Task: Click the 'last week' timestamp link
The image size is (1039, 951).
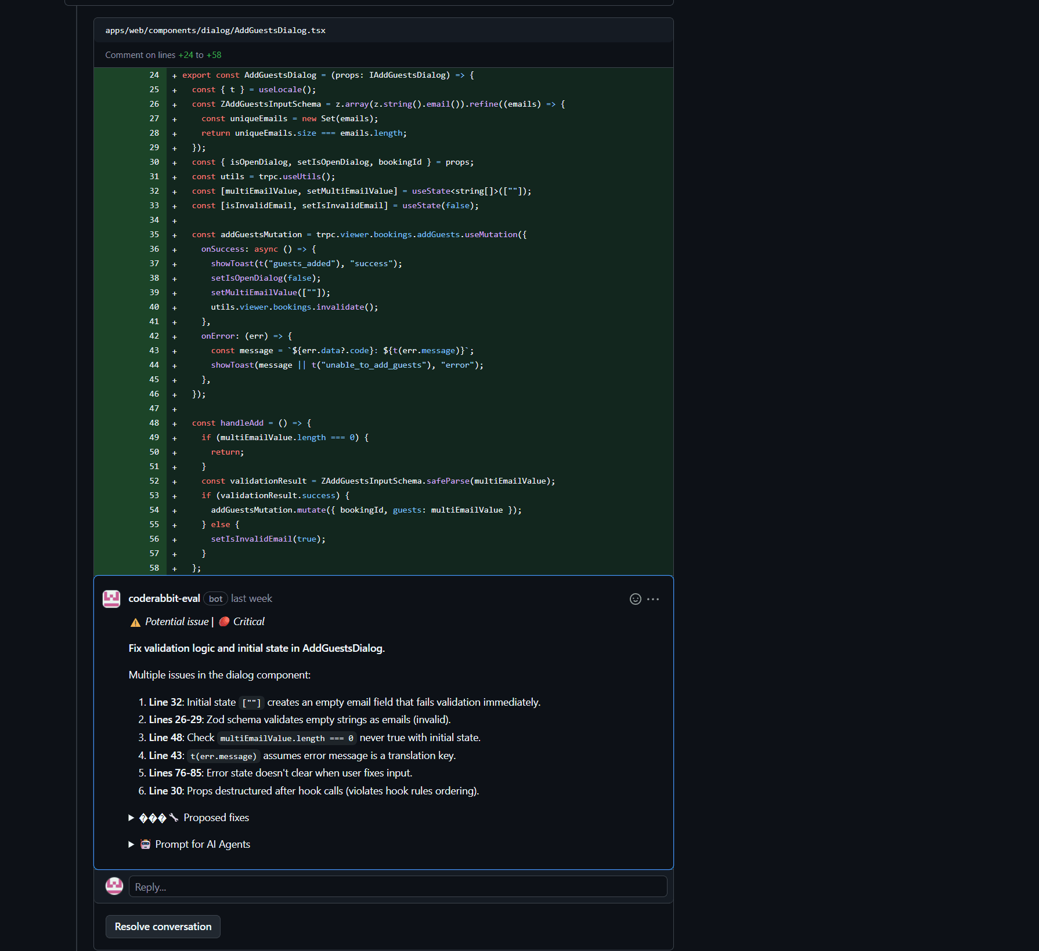Action: (x=251, y=598)
